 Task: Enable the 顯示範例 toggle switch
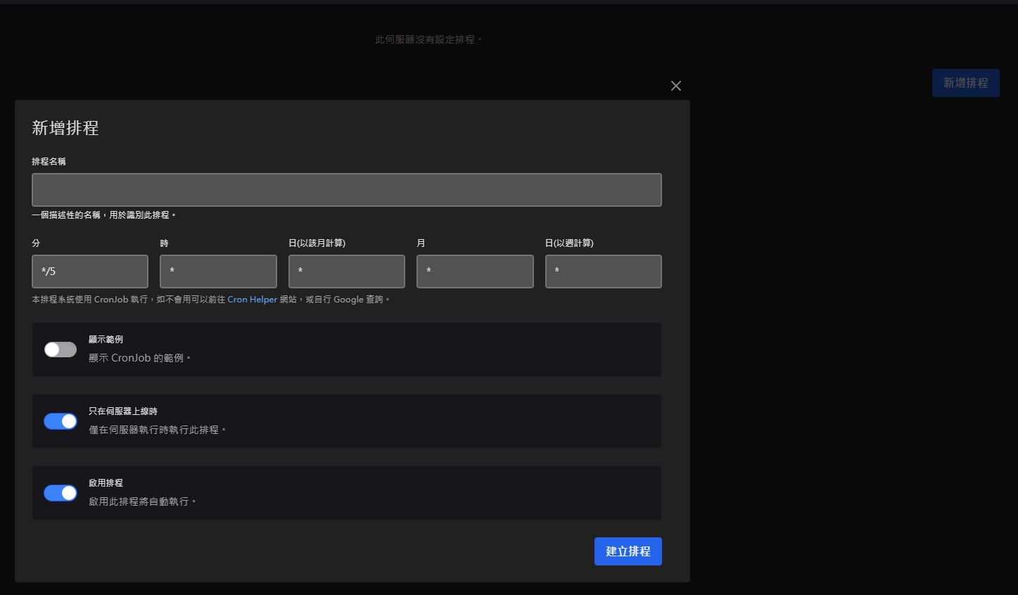point(61,350)
